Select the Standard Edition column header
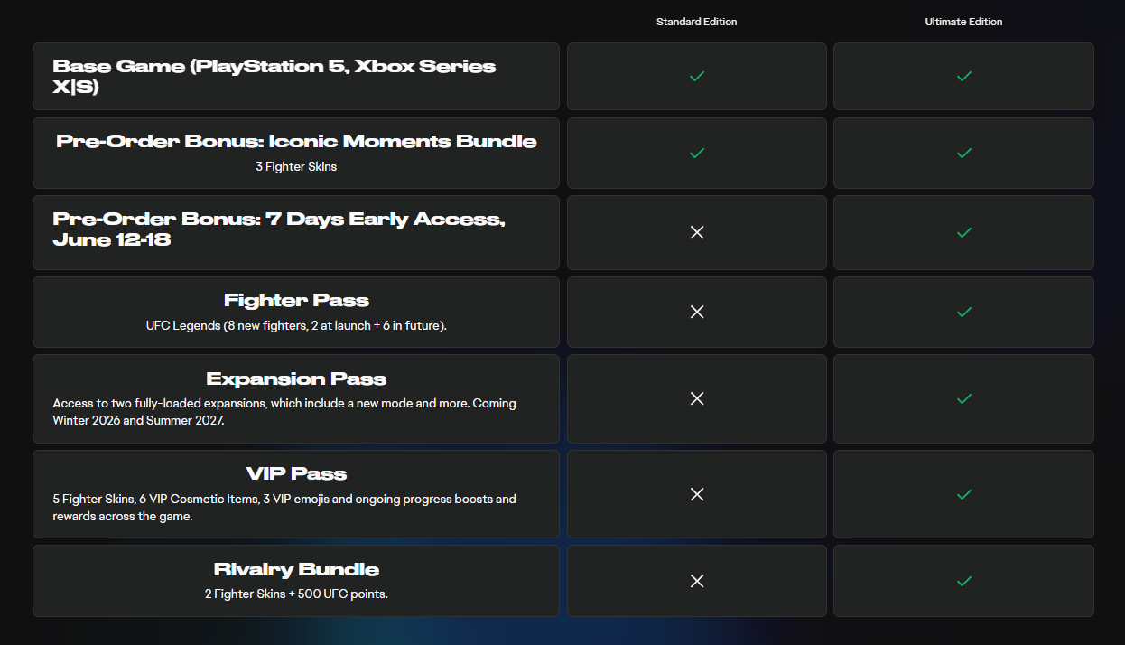The width and height of the screenshot is (1125, 645). point(696,22)
